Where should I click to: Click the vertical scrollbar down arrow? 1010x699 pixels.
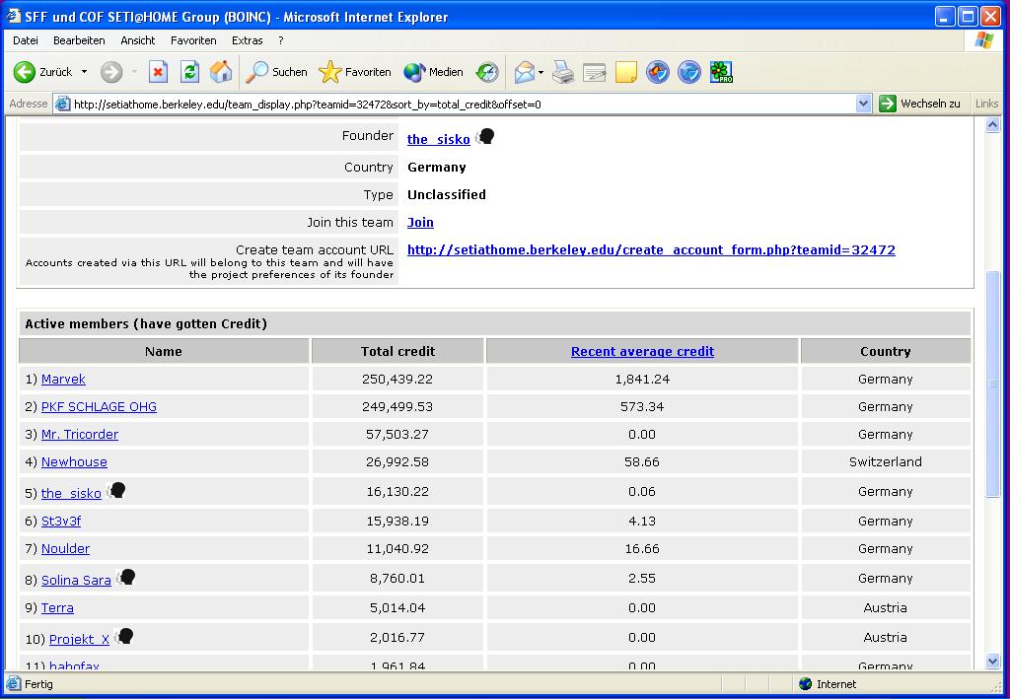click(x=992, y=663)
